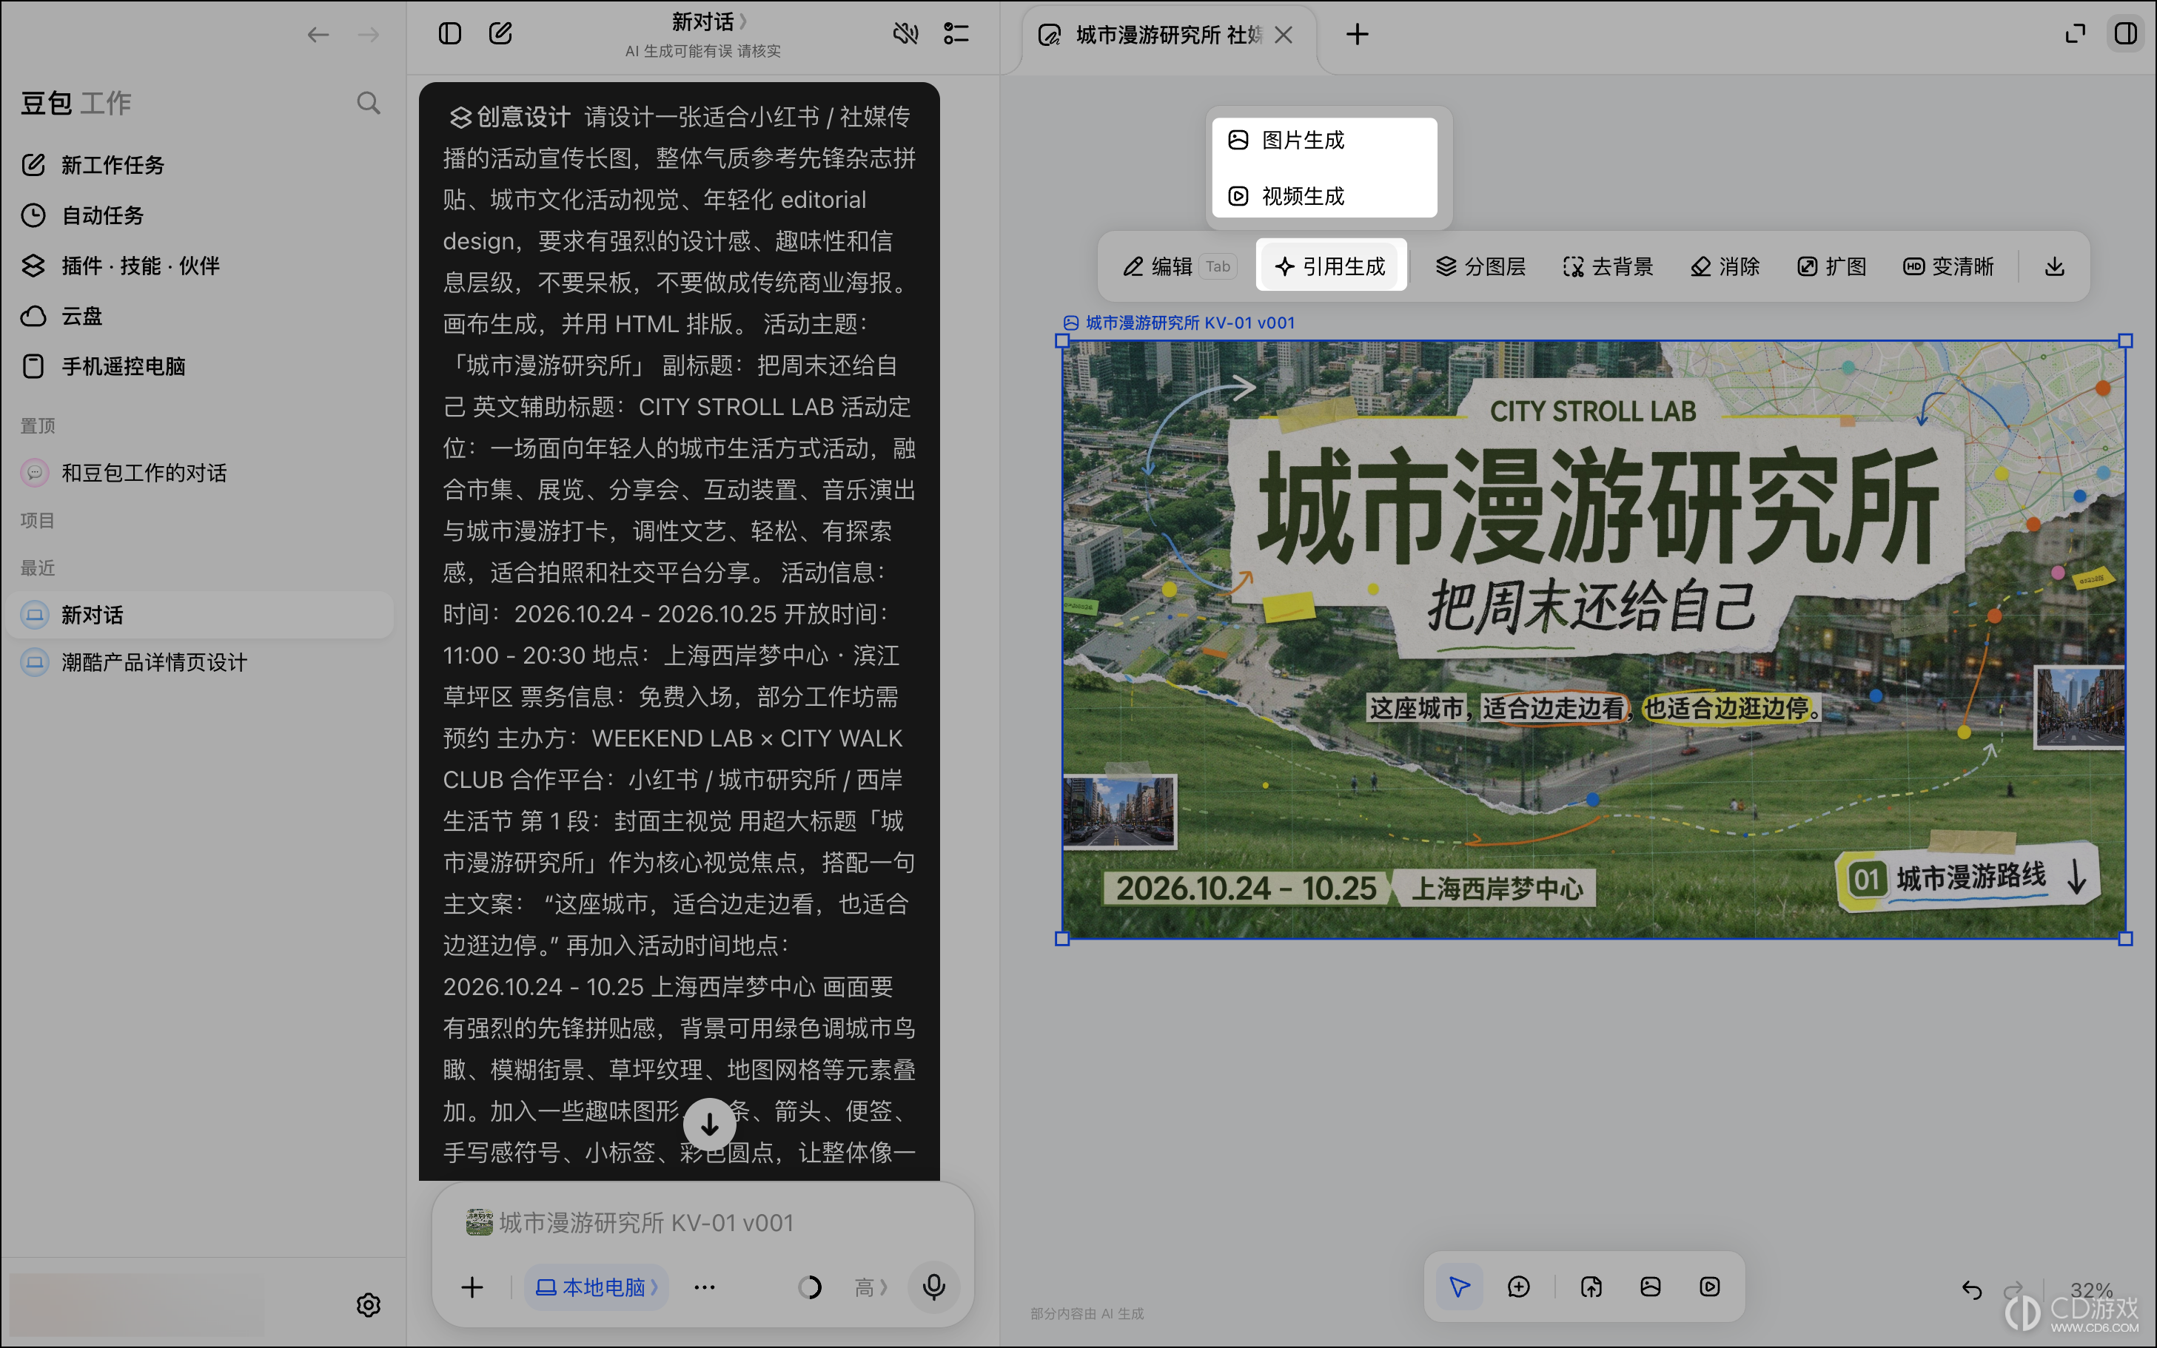Jump to bottom with down-arrow button
The width and height of the screenshot is (2157, 1348).
(x=709, y=1125)
